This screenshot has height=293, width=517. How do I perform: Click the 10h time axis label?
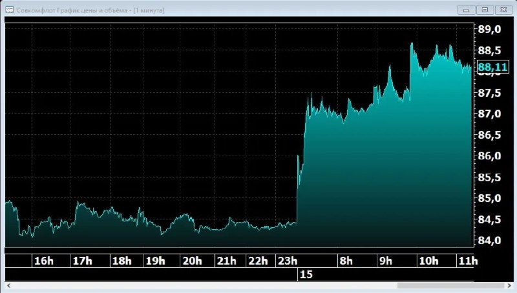[428, 261]
